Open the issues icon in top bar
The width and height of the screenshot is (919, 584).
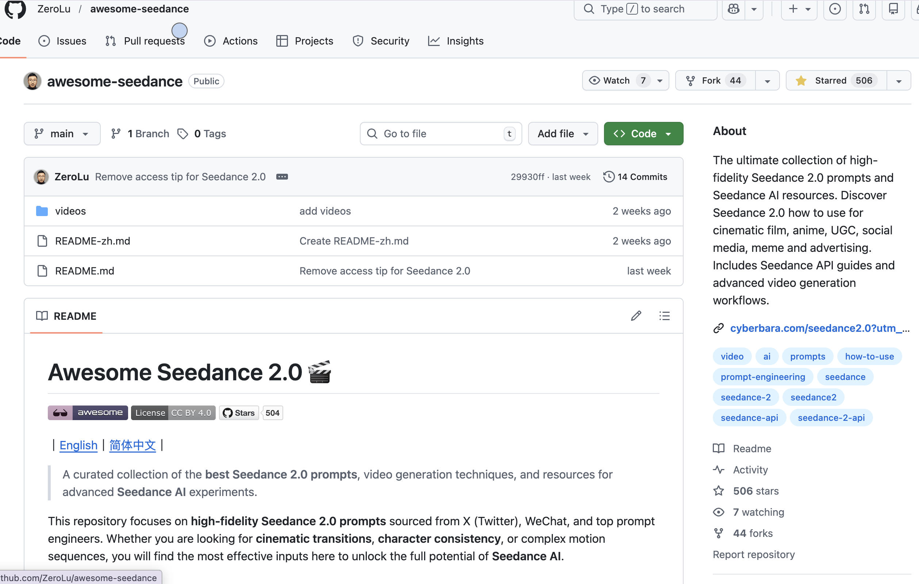(x=835, y=9)
